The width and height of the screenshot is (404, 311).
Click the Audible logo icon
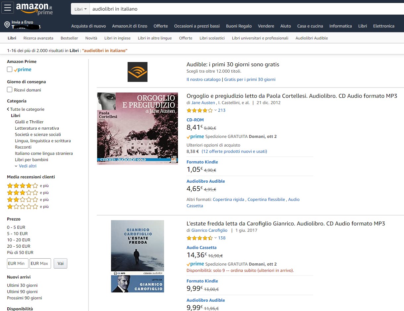tap(137, 72)
